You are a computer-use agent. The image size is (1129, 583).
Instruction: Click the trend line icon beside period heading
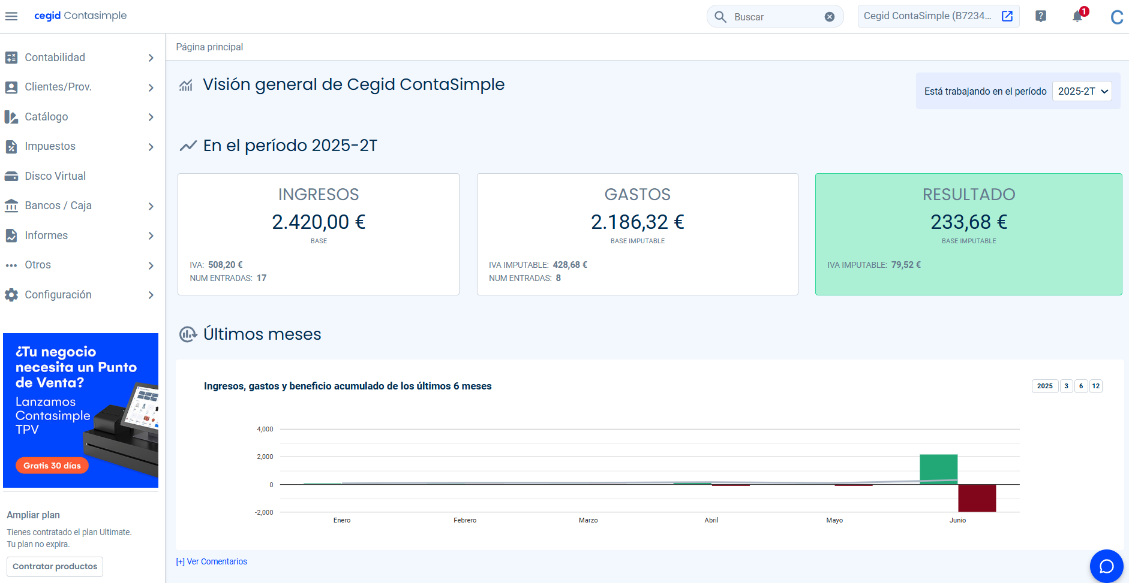(x=188, y=146)
